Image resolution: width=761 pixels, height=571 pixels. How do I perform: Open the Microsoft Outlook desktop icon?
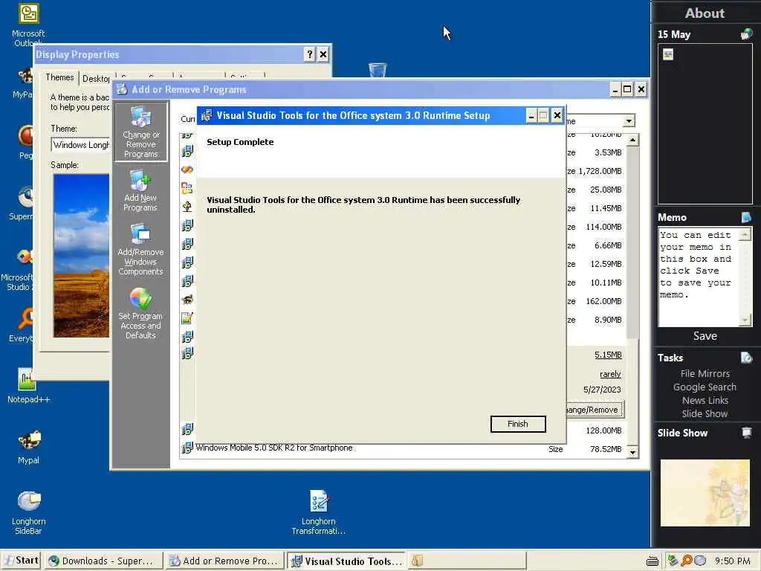28,25
